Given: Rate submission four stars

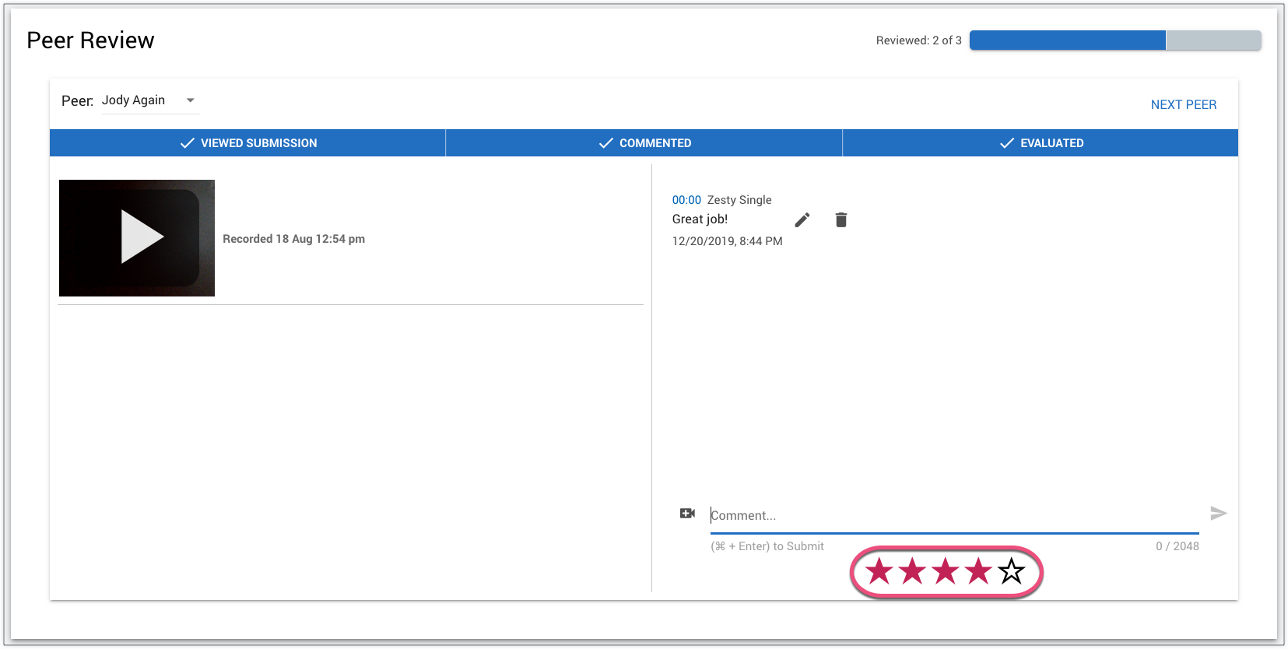Looking at the screenshot, I should (x=978, y=572).
